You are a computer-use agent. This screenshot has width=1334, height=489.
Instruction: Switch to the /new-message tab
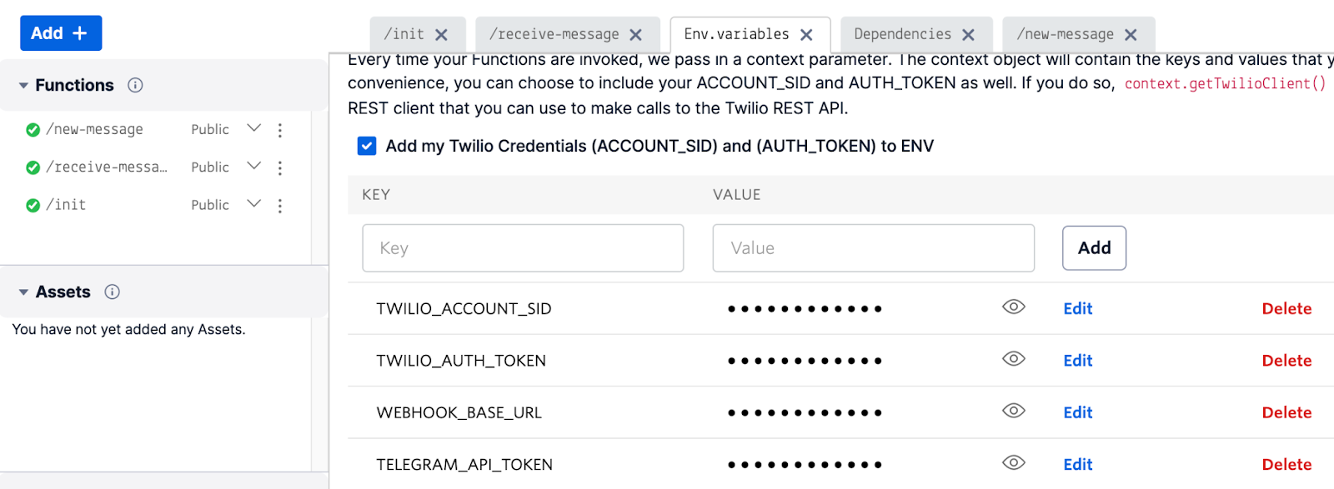(x=1065, y=34)
